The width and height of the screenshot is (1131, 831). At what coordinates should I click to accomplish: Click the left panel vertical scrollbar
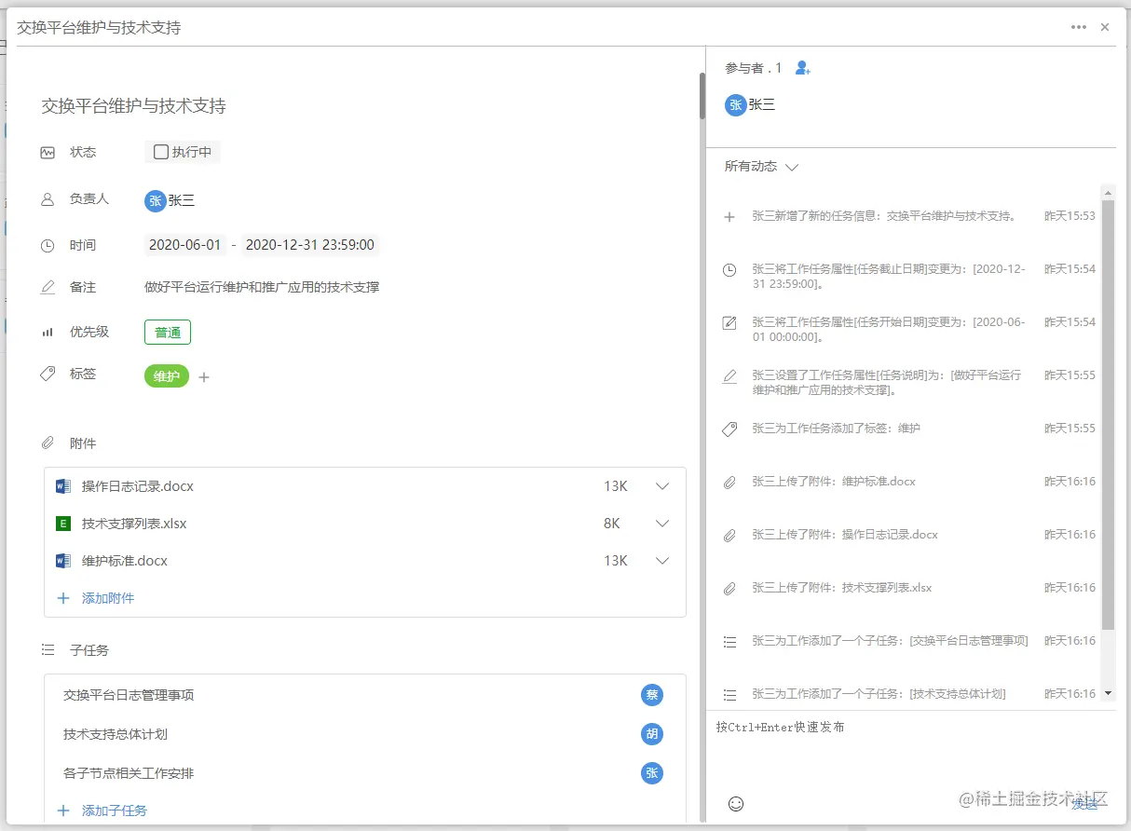(702, 96)
